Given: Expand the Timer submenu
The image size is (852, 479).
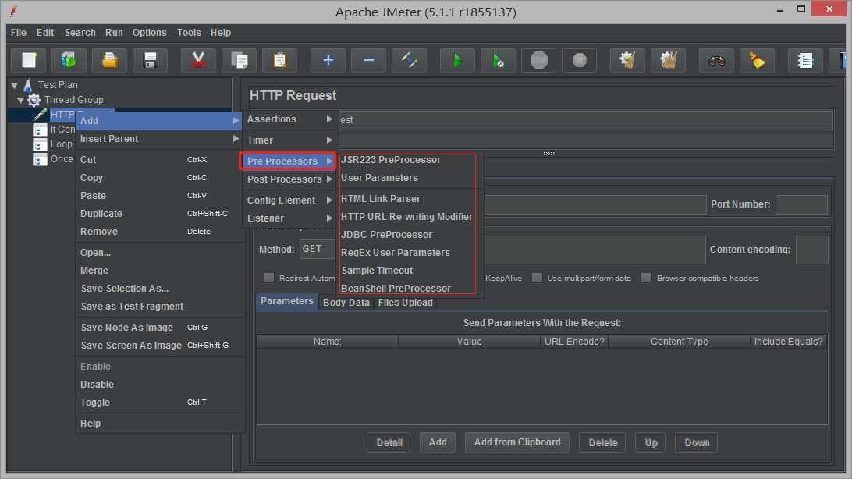Looking at the screenshot, I should [x=289, y=140].
